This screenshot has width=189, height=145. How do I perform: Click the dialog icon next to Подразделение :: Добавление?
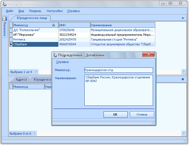click(x=55, y=55)
